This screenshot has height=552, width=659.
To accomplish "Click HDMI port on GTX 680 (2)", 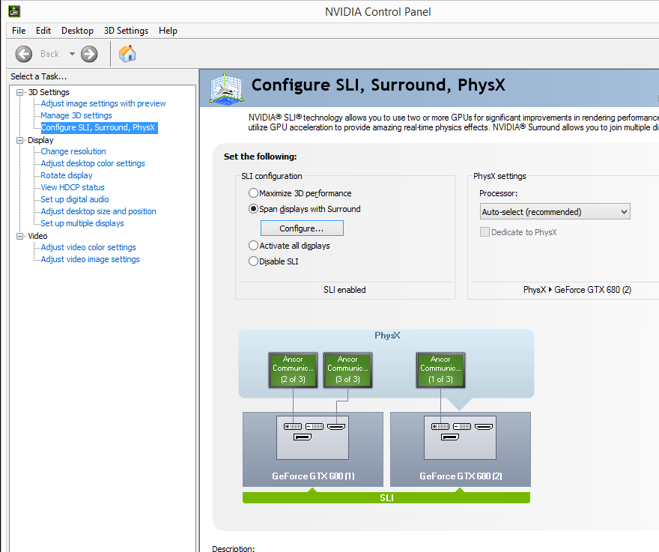I will pyautogui.click(x=484, y=427).
